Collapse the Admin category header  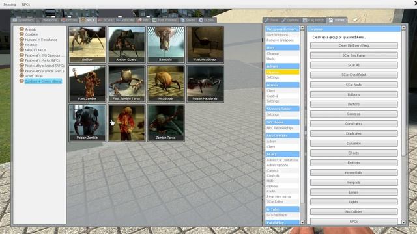[282, 66]
